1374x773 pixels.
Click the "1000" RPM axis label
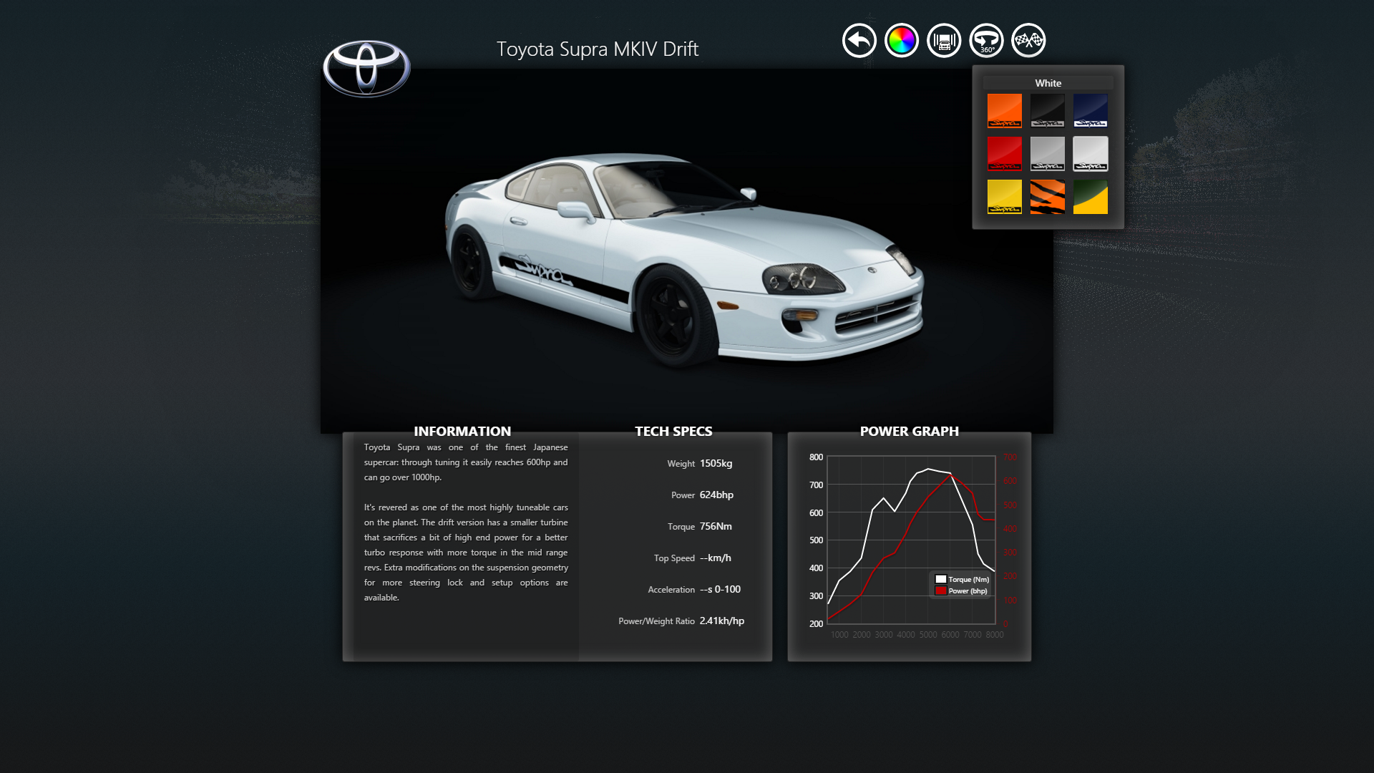[839, 635]
